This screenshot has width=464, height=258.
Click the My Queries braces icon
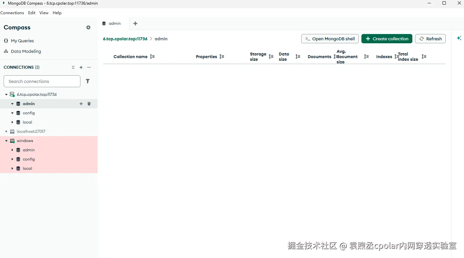6,41
